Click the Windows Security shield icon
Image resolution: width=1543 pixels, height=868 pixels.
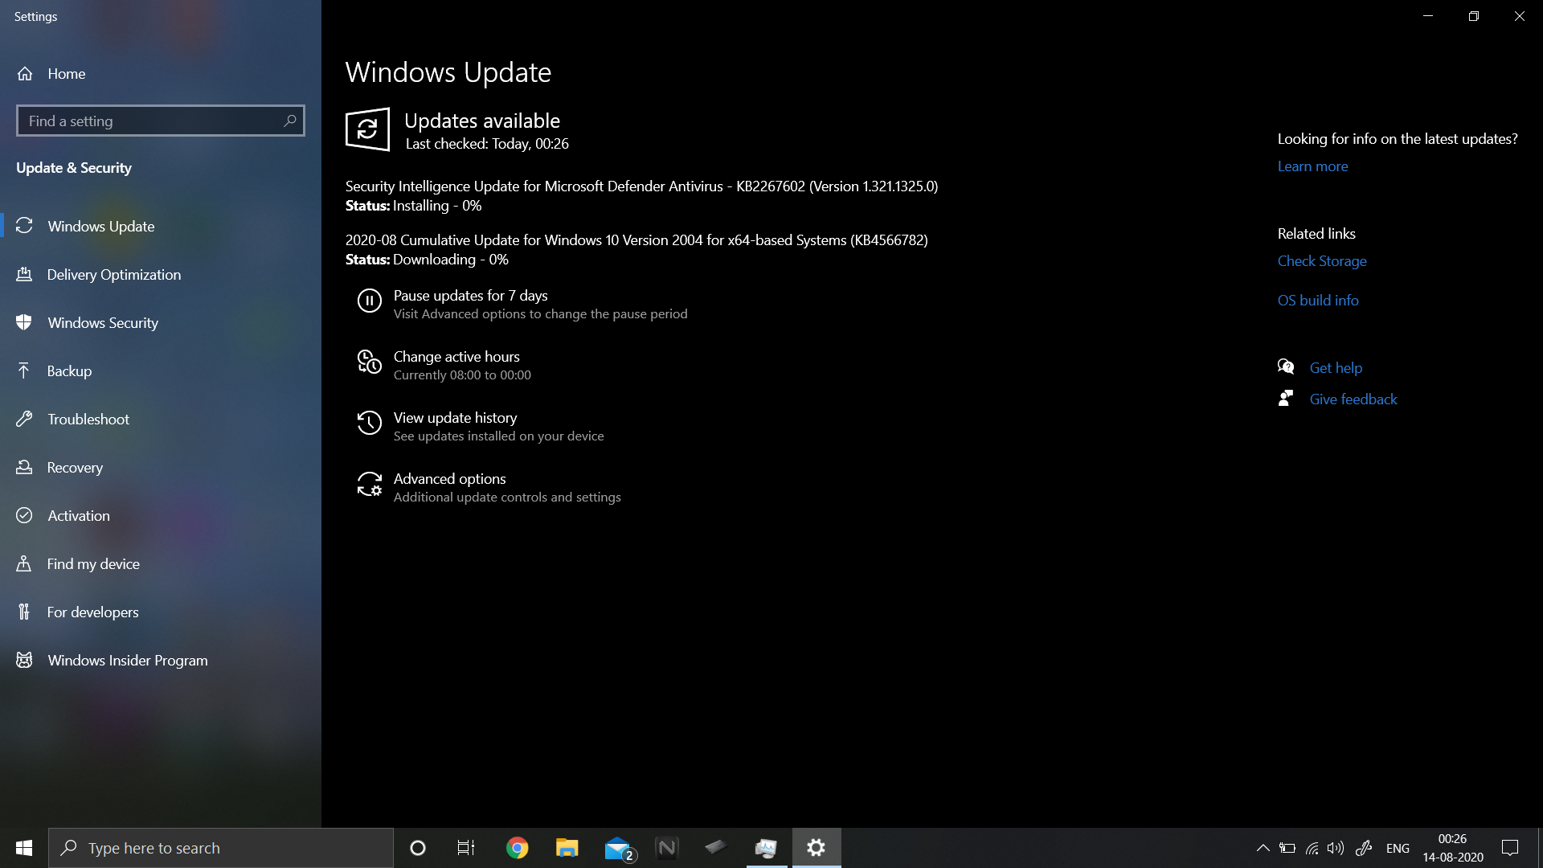tap(25, 322)
